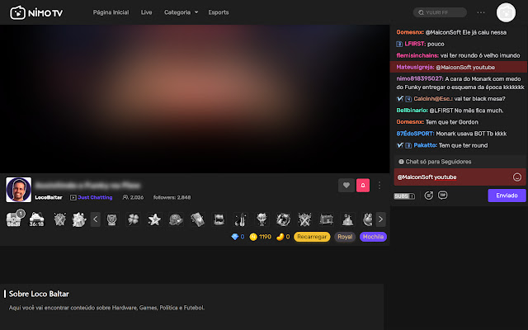Open the Esports page

(x=219, y=13)
